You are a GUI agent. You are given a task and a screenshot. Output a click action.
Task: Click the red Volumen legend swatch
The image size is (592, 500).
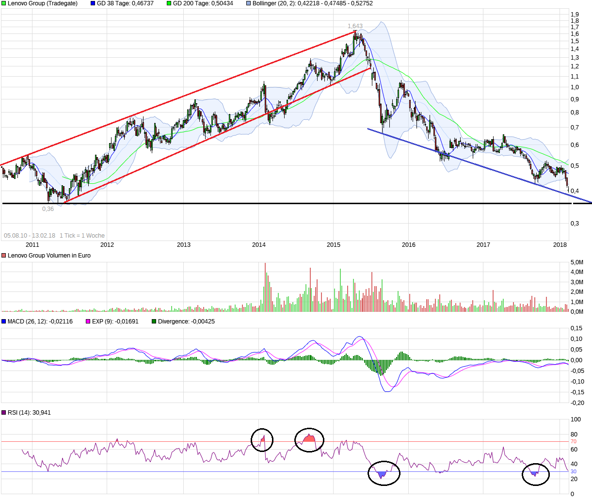pos(4,256)
